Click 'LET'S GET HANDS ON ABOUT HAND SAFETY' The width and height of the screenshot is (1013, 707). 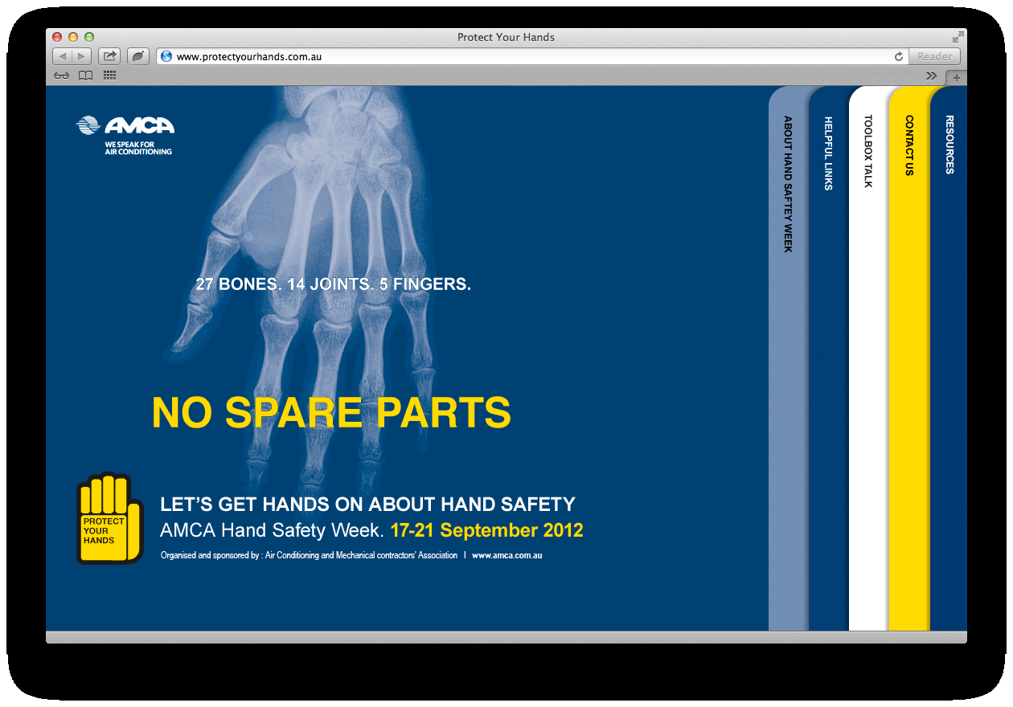click(368, 505)
